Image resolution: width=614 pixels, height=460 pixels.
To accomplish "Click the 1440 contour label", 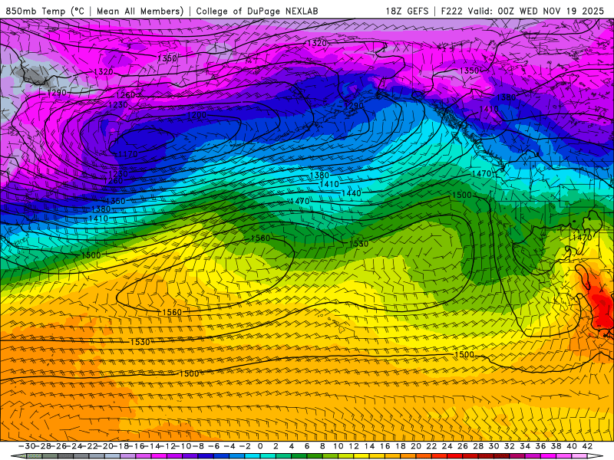I will coord(352,193).
